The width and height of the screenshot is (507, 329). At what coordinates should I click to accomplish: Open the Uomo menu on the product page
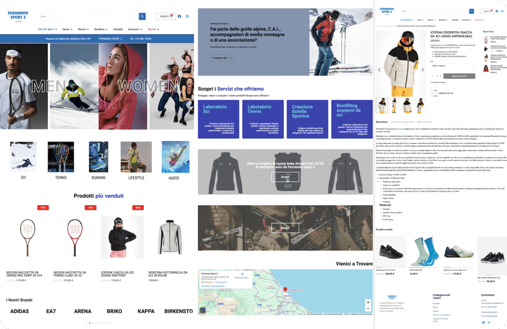click(x=420, y=20)
